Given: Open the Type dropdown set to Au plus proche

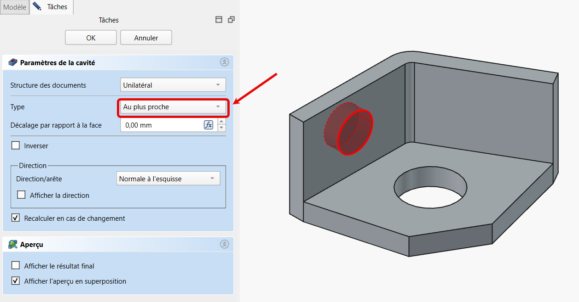Looking at the screenshot, I should [173, 107].
